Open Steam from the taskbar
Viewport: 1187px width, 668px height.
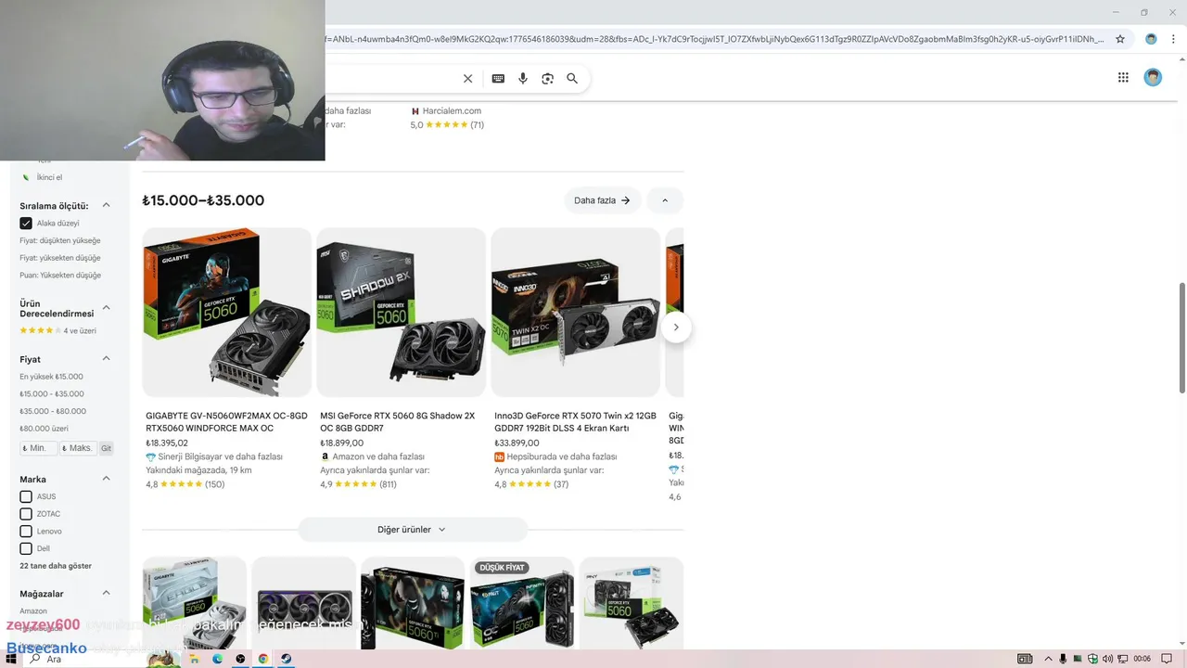286,659
